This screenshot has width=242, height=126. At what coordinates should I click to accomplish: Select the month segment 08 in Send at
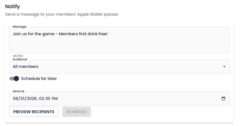click(15, 99)
